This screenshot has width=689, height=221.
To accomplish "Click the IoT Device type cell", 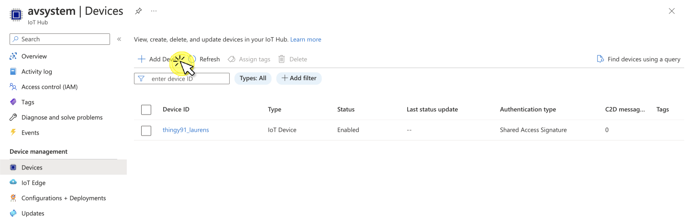I will coord(282,130).
